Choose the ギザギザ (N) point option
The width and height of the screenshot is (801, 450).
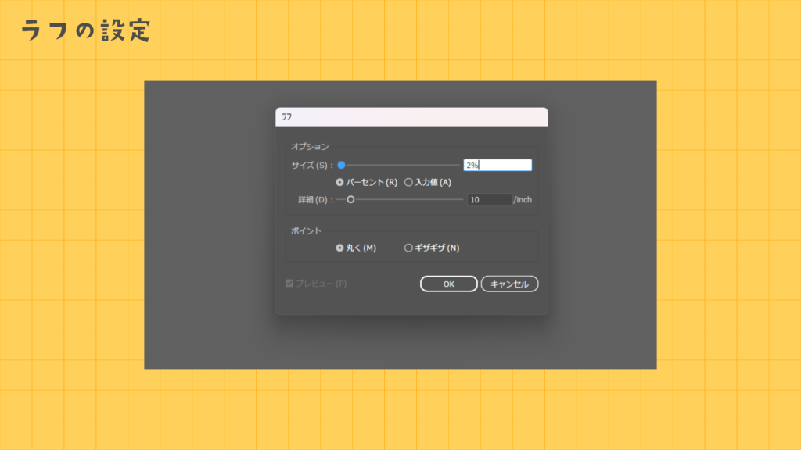(408, 247)
